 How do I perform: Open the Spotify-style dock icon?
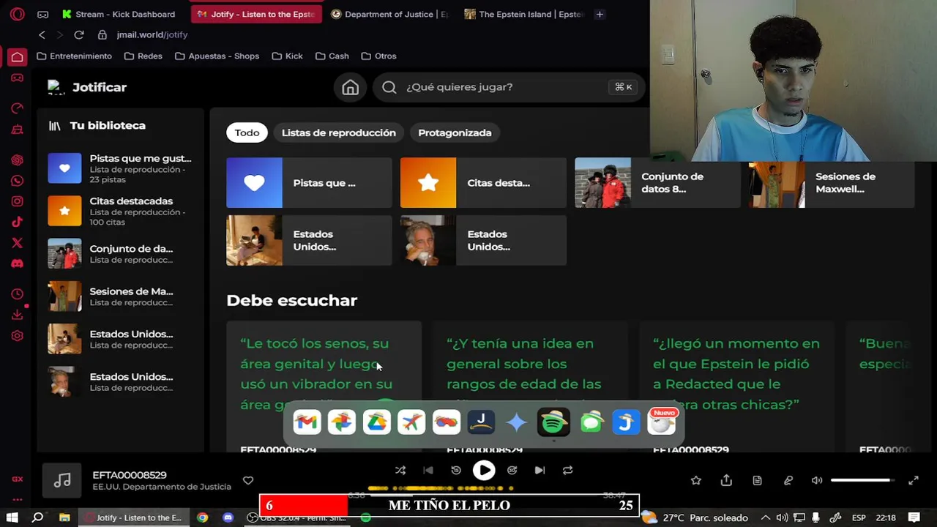553,422
